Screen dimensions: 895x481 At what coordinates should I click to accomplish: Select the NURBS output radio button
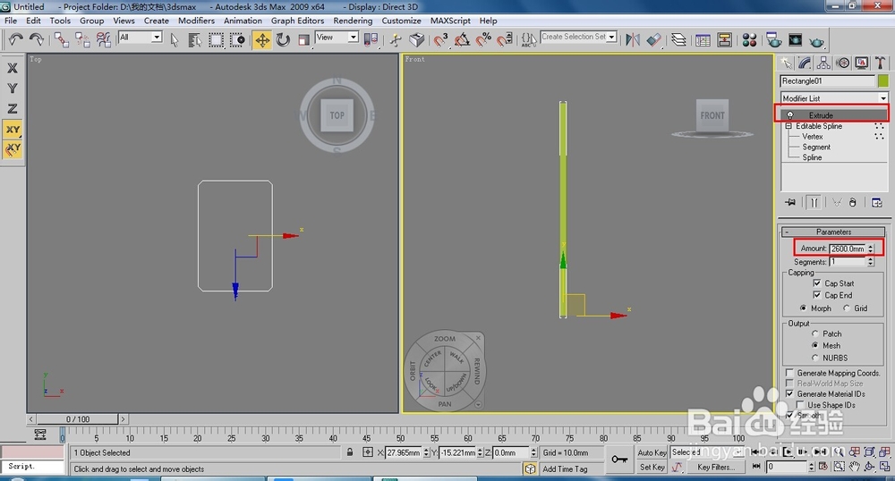[x=815, y=358]
